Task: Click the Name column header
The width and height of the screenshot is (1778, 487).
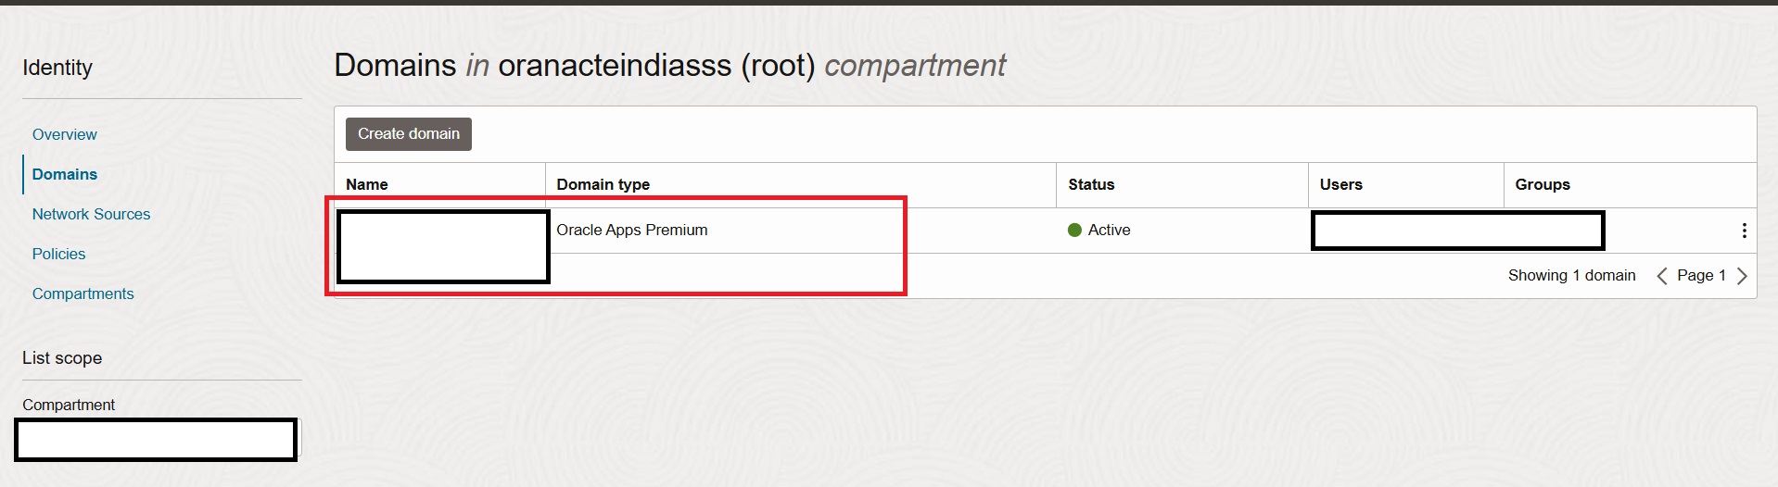Action: tap(367, 184)
